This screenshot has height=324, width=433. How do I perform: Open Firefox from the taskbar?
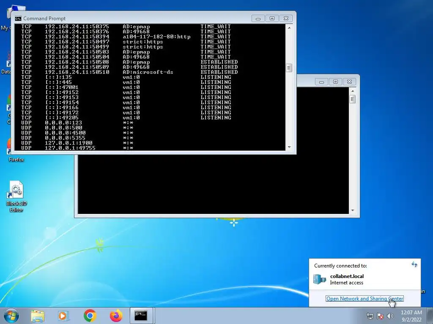116,316
